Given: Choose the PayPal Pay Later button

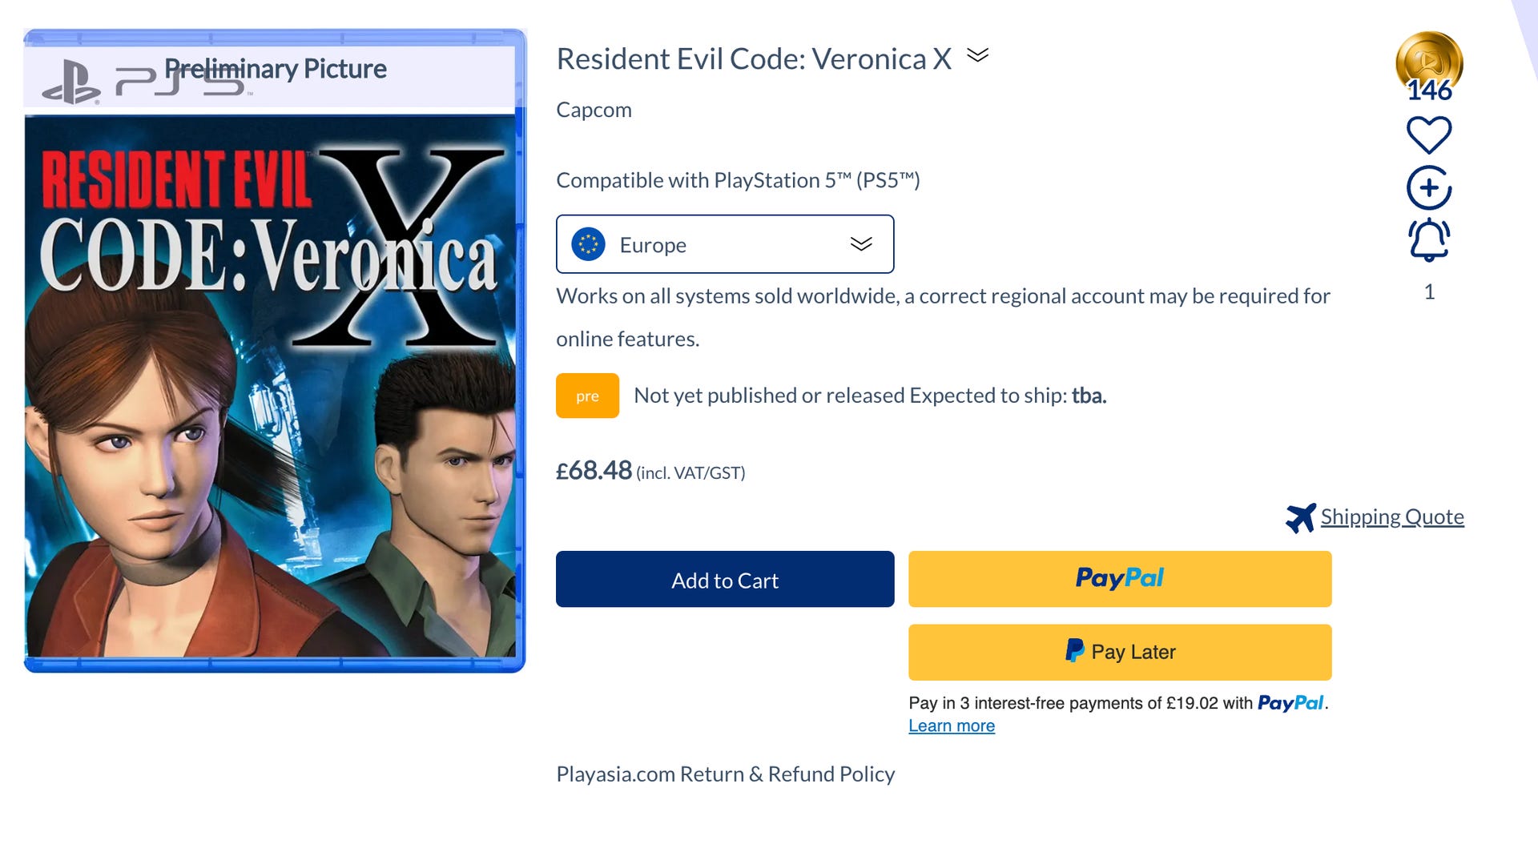Looking at the screenshot, I should coord(1120,652).
